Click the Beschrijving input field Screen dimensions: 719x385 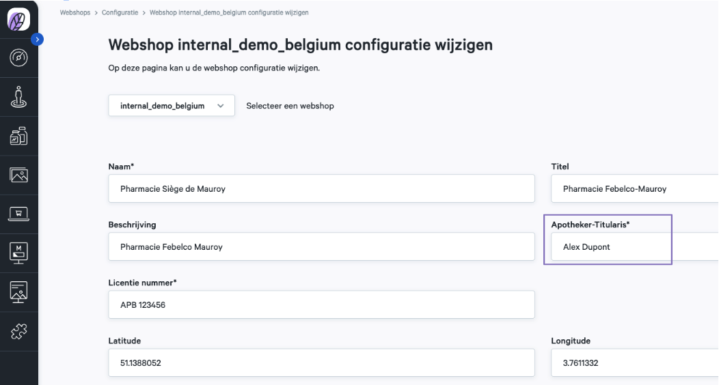point(321,246)
